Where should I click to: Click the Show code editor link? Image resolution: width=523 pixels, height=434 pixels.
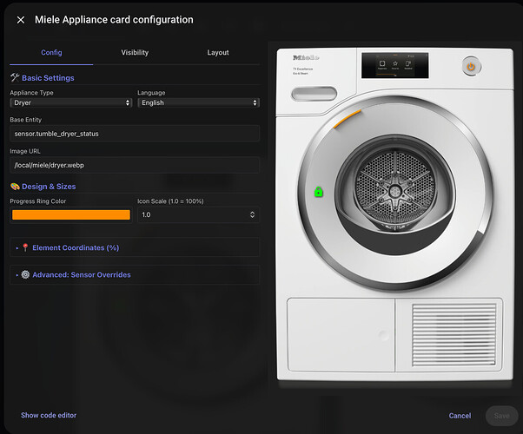pos(49,415)
